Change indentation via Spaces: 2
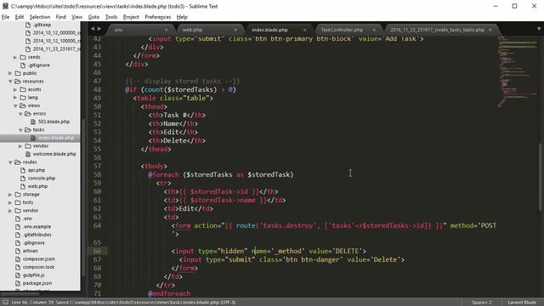544x306 pixels. 482,303
